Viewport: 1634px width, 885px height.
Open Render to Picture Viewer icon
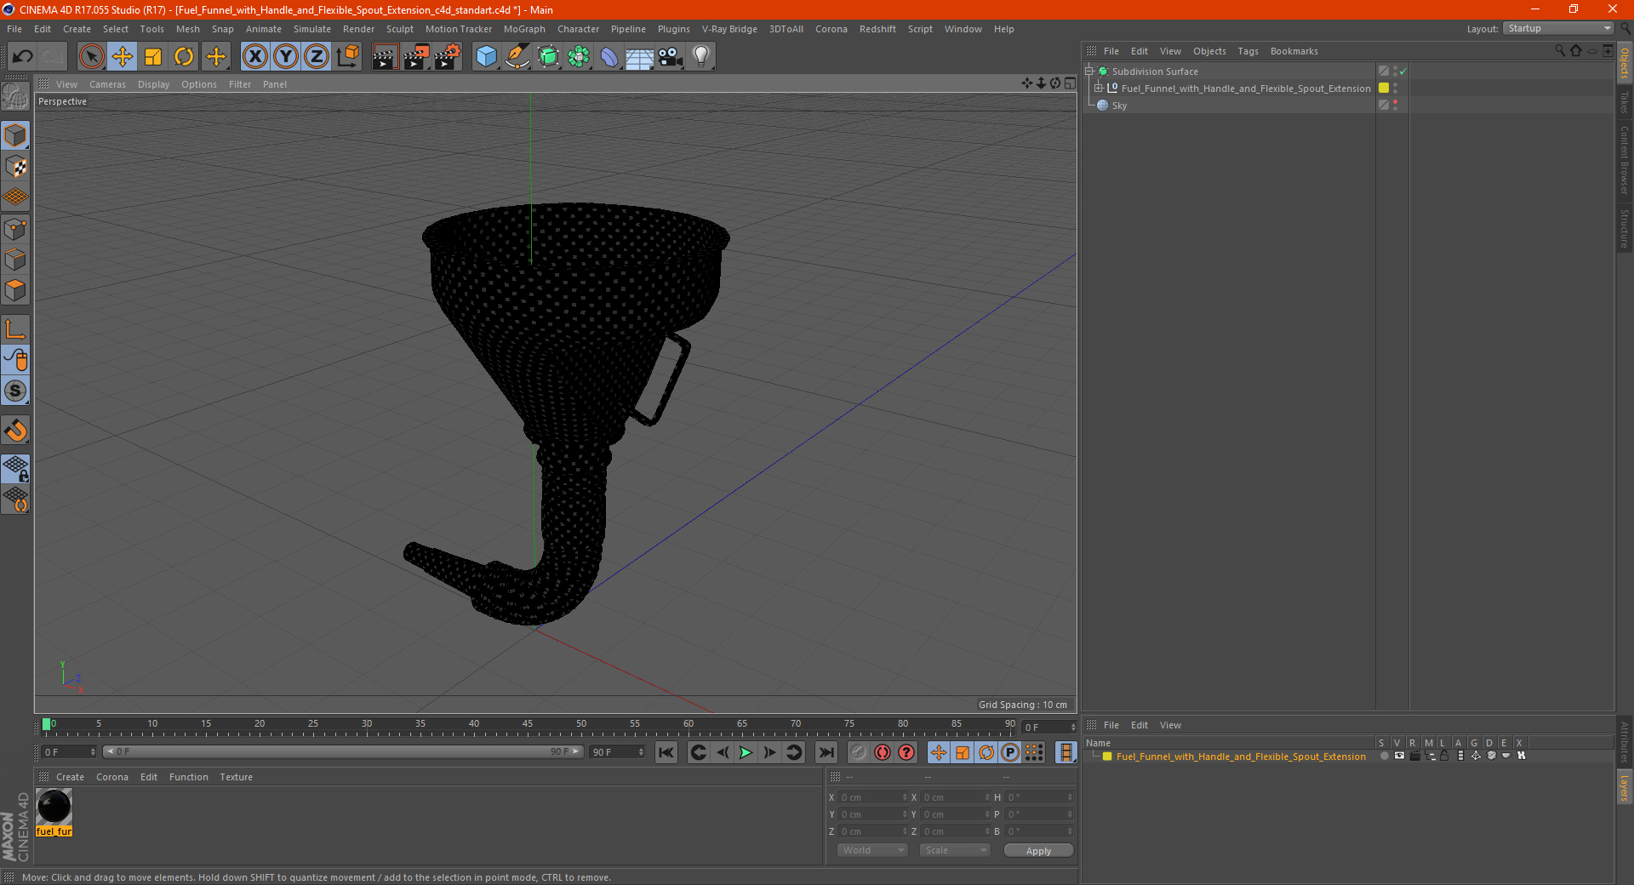coord(416,57)
